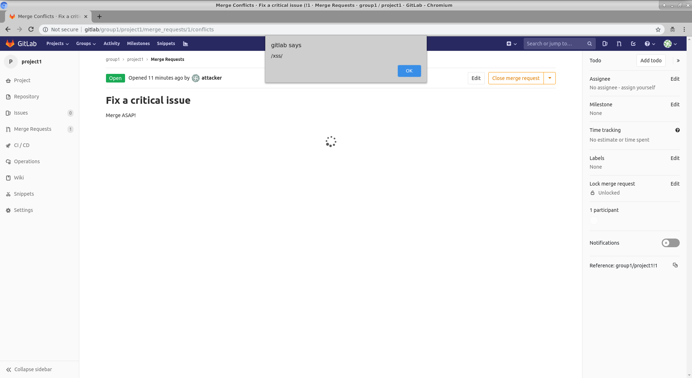Open the instance statistics chart icon
This screenshot has height=378, width=692.
186,44
